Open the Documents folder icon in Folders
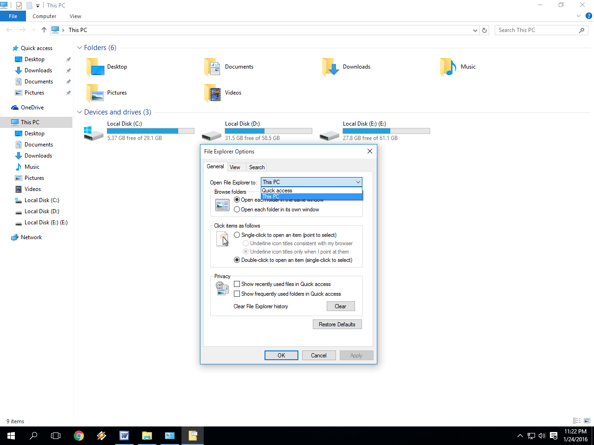Image resolution: width=594 pixels, height=445 pixels. pos(213,67)
